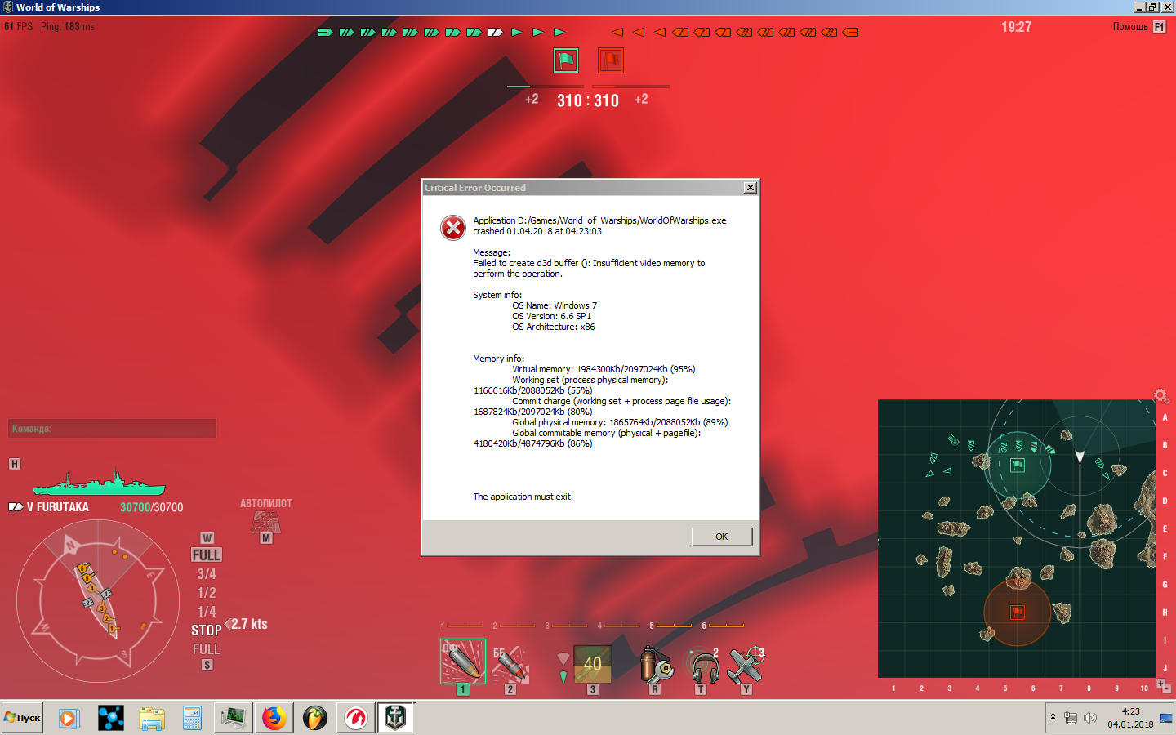Viewport: 1176px width, 735px height.
Task: Select the torpedo launcher slot showing 40
Action: [592, 664]
